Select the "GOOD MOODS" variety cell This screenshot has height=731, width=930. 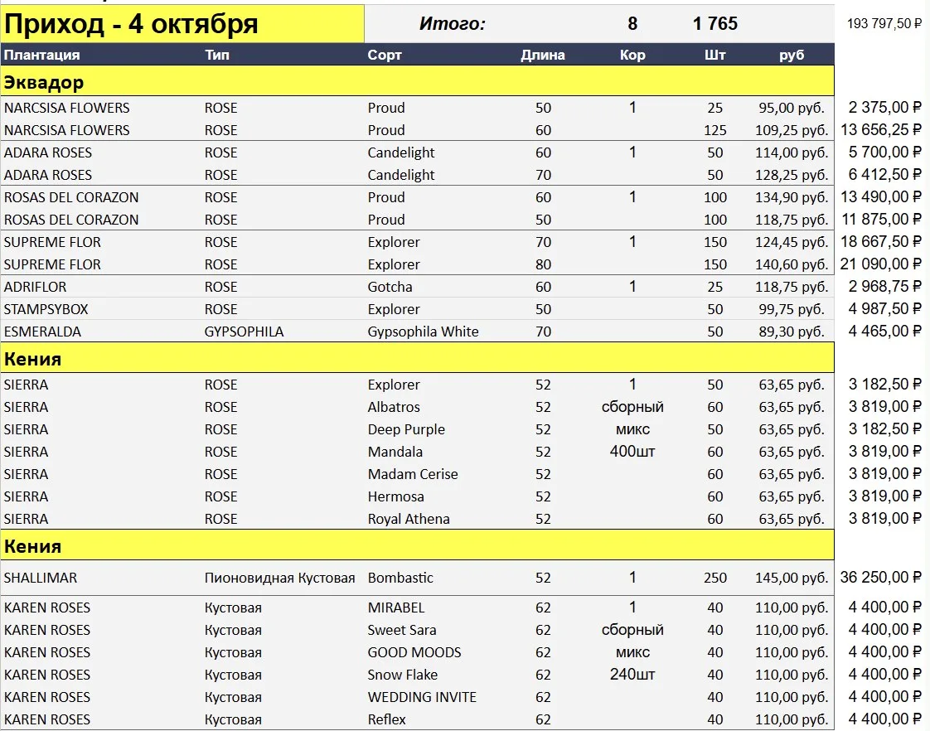414,653
